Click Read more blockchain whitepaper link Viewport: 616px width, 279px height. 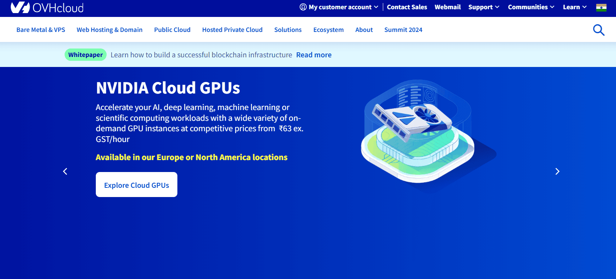[x=314, y=55]
